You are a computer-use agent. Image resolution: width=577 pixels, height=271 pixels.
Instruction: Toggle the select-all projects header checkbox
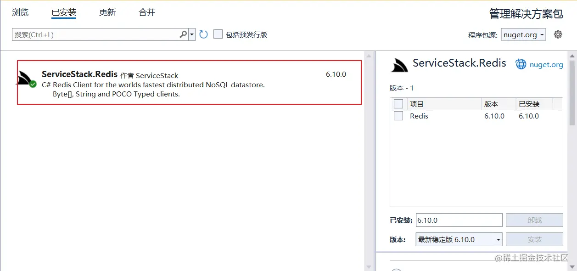pyautogui.click(x=398, y=104)
